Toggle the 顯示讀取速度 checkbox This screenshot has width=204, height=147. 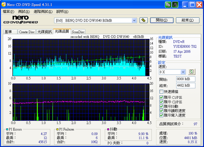pyautogui.click(x=161, y=111)
